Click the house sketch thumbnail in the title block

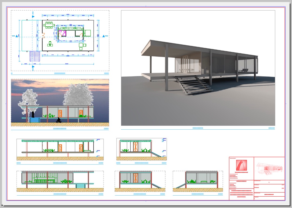tap(270, 168)
